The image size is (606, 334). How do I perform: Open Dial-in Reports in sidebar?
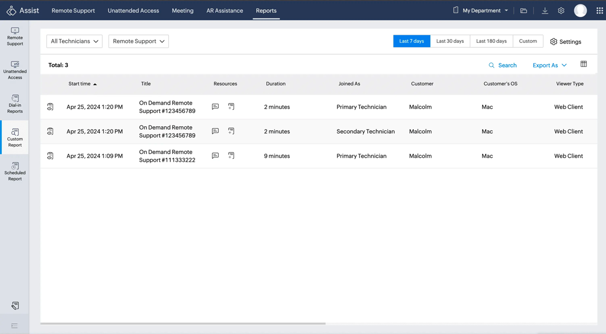15,104
